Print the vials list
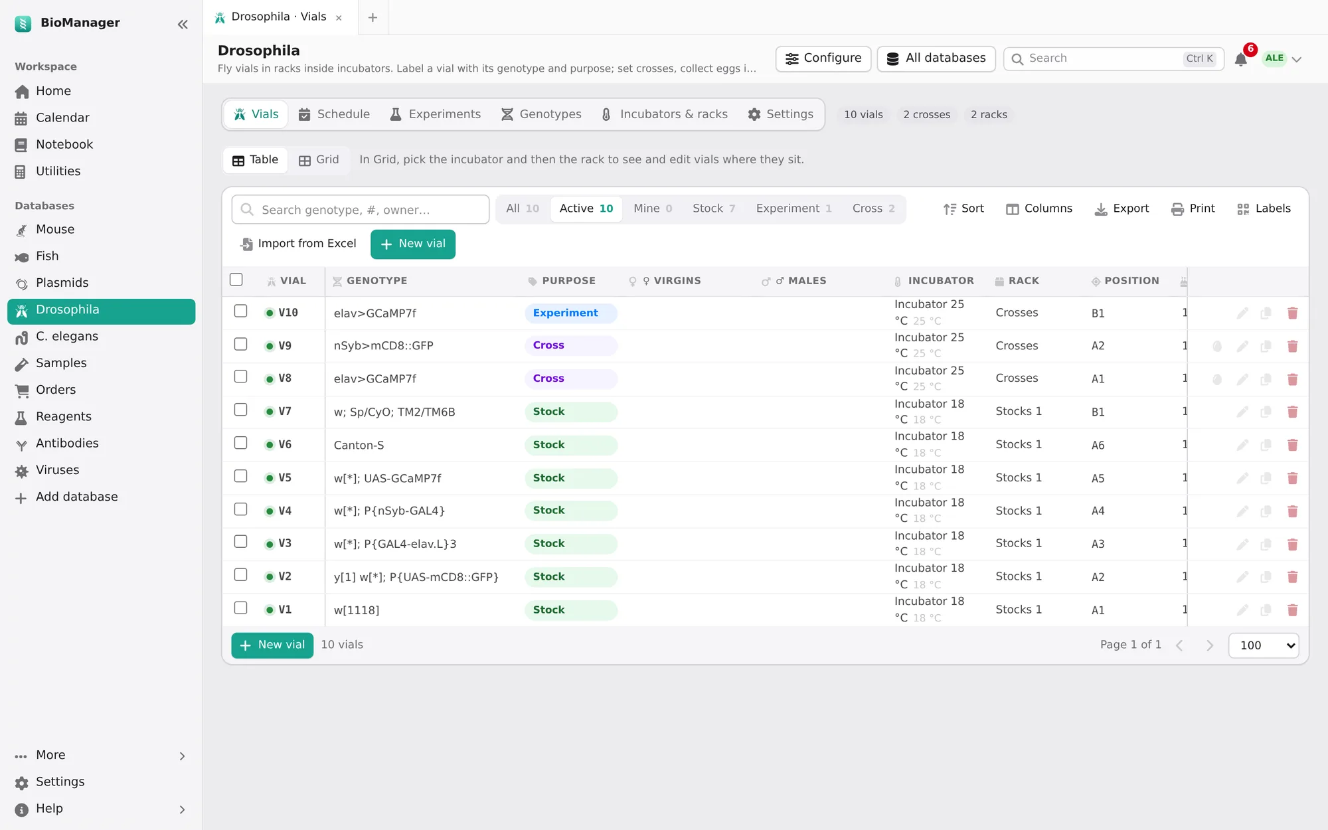The image size is (1328, 830). 1193,208
